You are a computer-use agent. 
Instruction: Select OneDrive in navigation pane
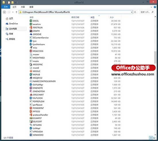(x=12, y=24)
